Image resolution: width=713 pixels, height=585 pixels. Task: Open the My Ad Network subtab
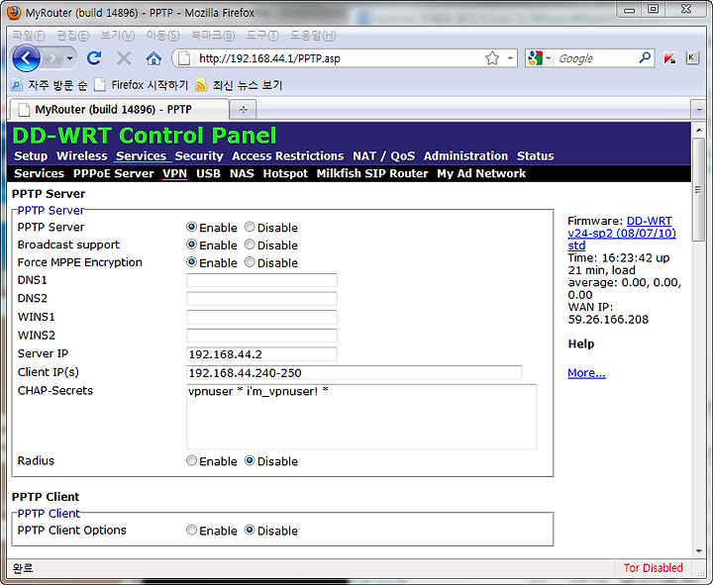pyautogui.click(x=481, y=173)
